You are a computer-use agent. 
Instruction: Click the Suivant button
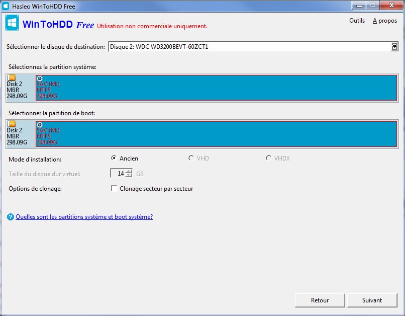coord(372,300)
